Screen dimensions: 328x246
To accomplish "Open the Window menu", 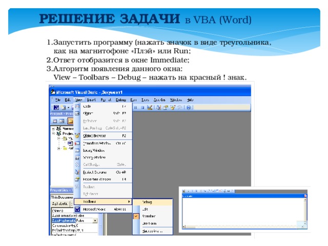I will click(176, 100).
